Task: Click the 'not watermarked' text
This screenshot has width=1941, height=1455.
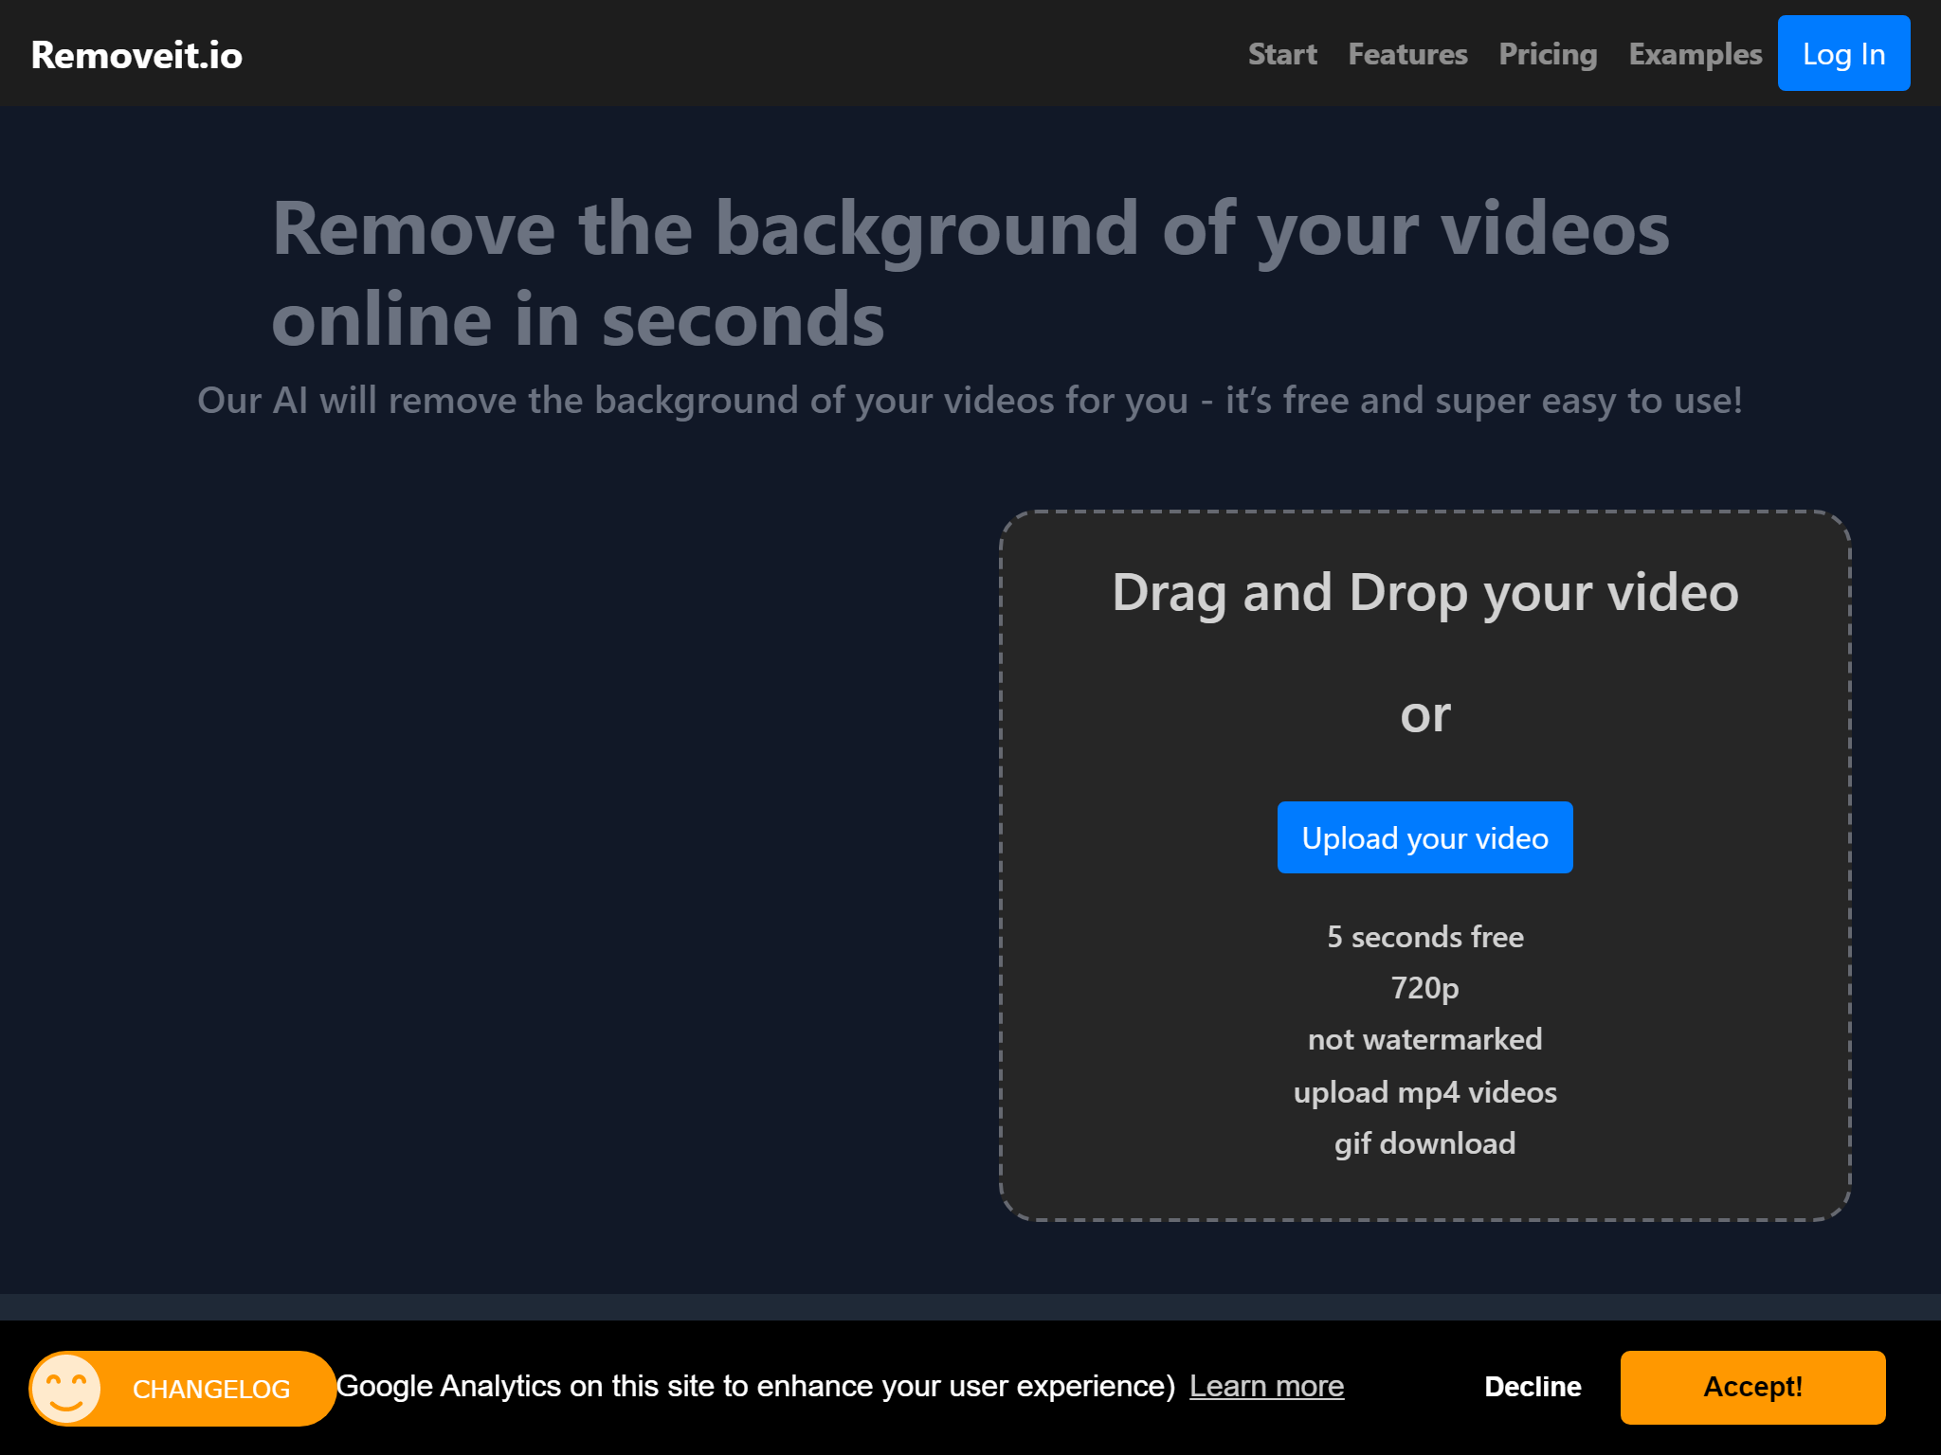Action: (1424, 1038)
